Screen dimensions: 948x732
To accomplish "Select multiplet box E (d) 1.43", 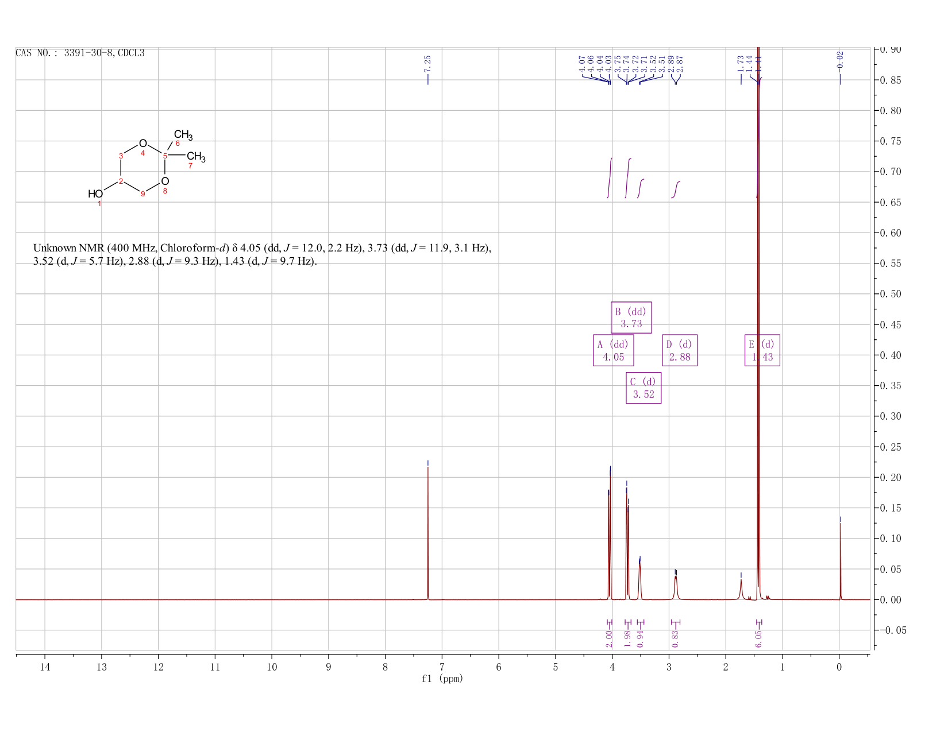I will tap(762, 350).
